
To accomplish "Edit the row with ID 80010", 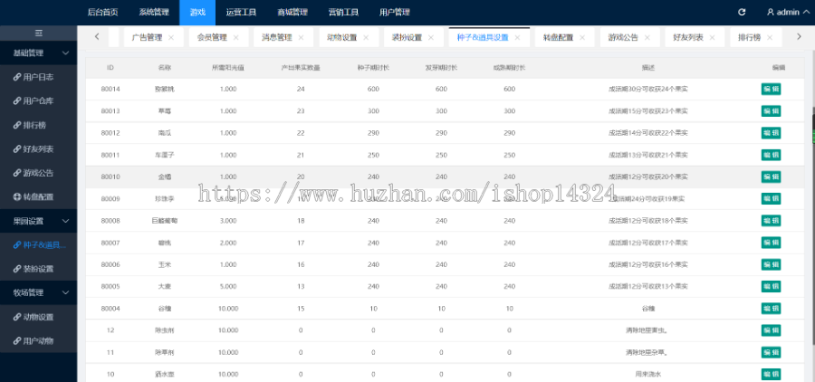I will [771, 177].
